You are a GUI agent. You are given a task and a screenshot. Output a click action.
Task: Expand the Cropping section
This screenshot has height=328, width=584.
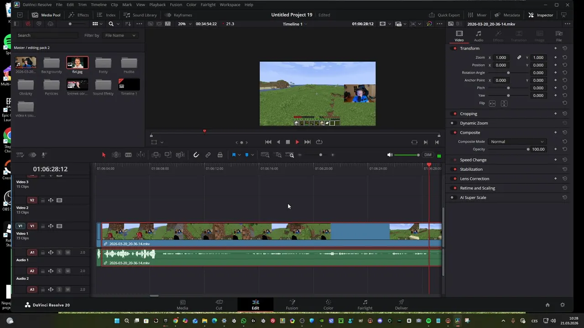pos(469,114)
